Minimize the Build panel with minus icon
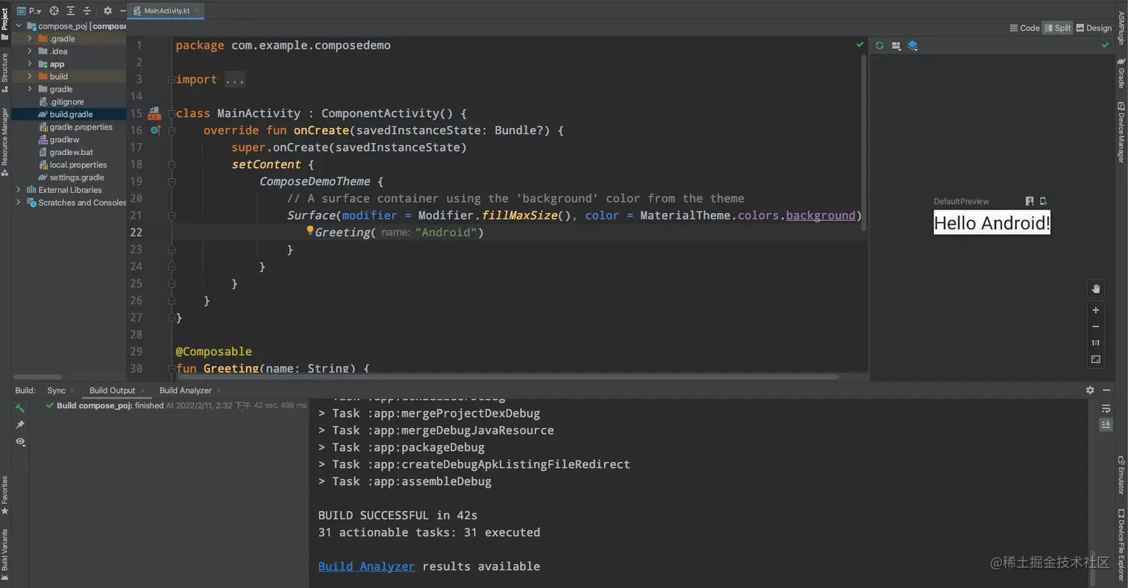The height and width of the screenshot is (588, 1128). [x=1106, y=390]
